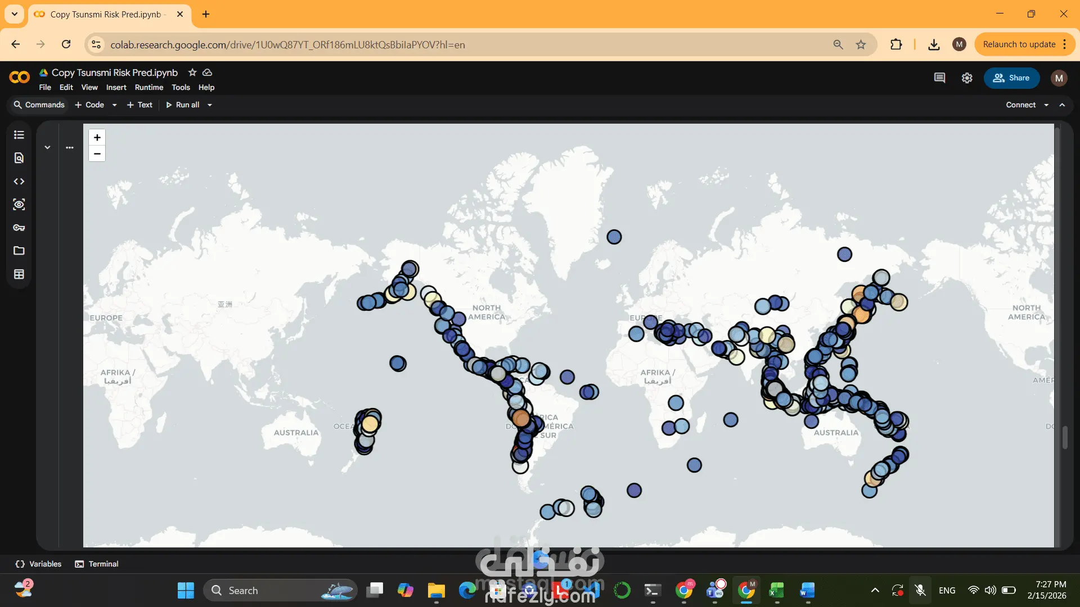Open the Commands palette
The width and height of the screenshot is (1080, 607).
pyautogui.click(x=39, y=105)
